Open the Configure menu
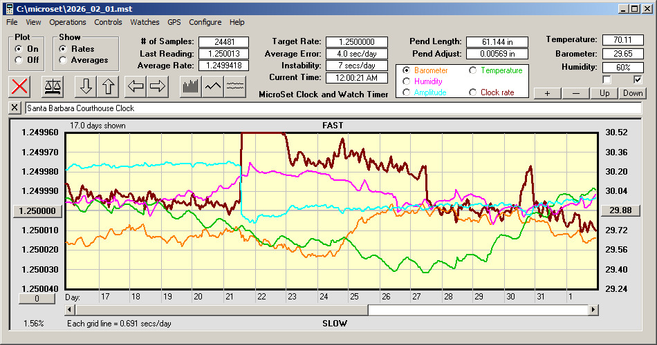 (205, 22)
